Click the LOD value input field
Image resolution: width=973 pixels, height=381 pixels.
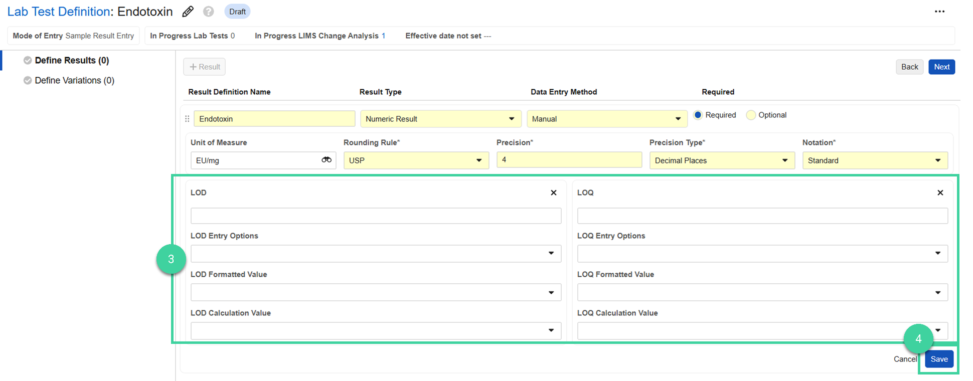(376, 216)
